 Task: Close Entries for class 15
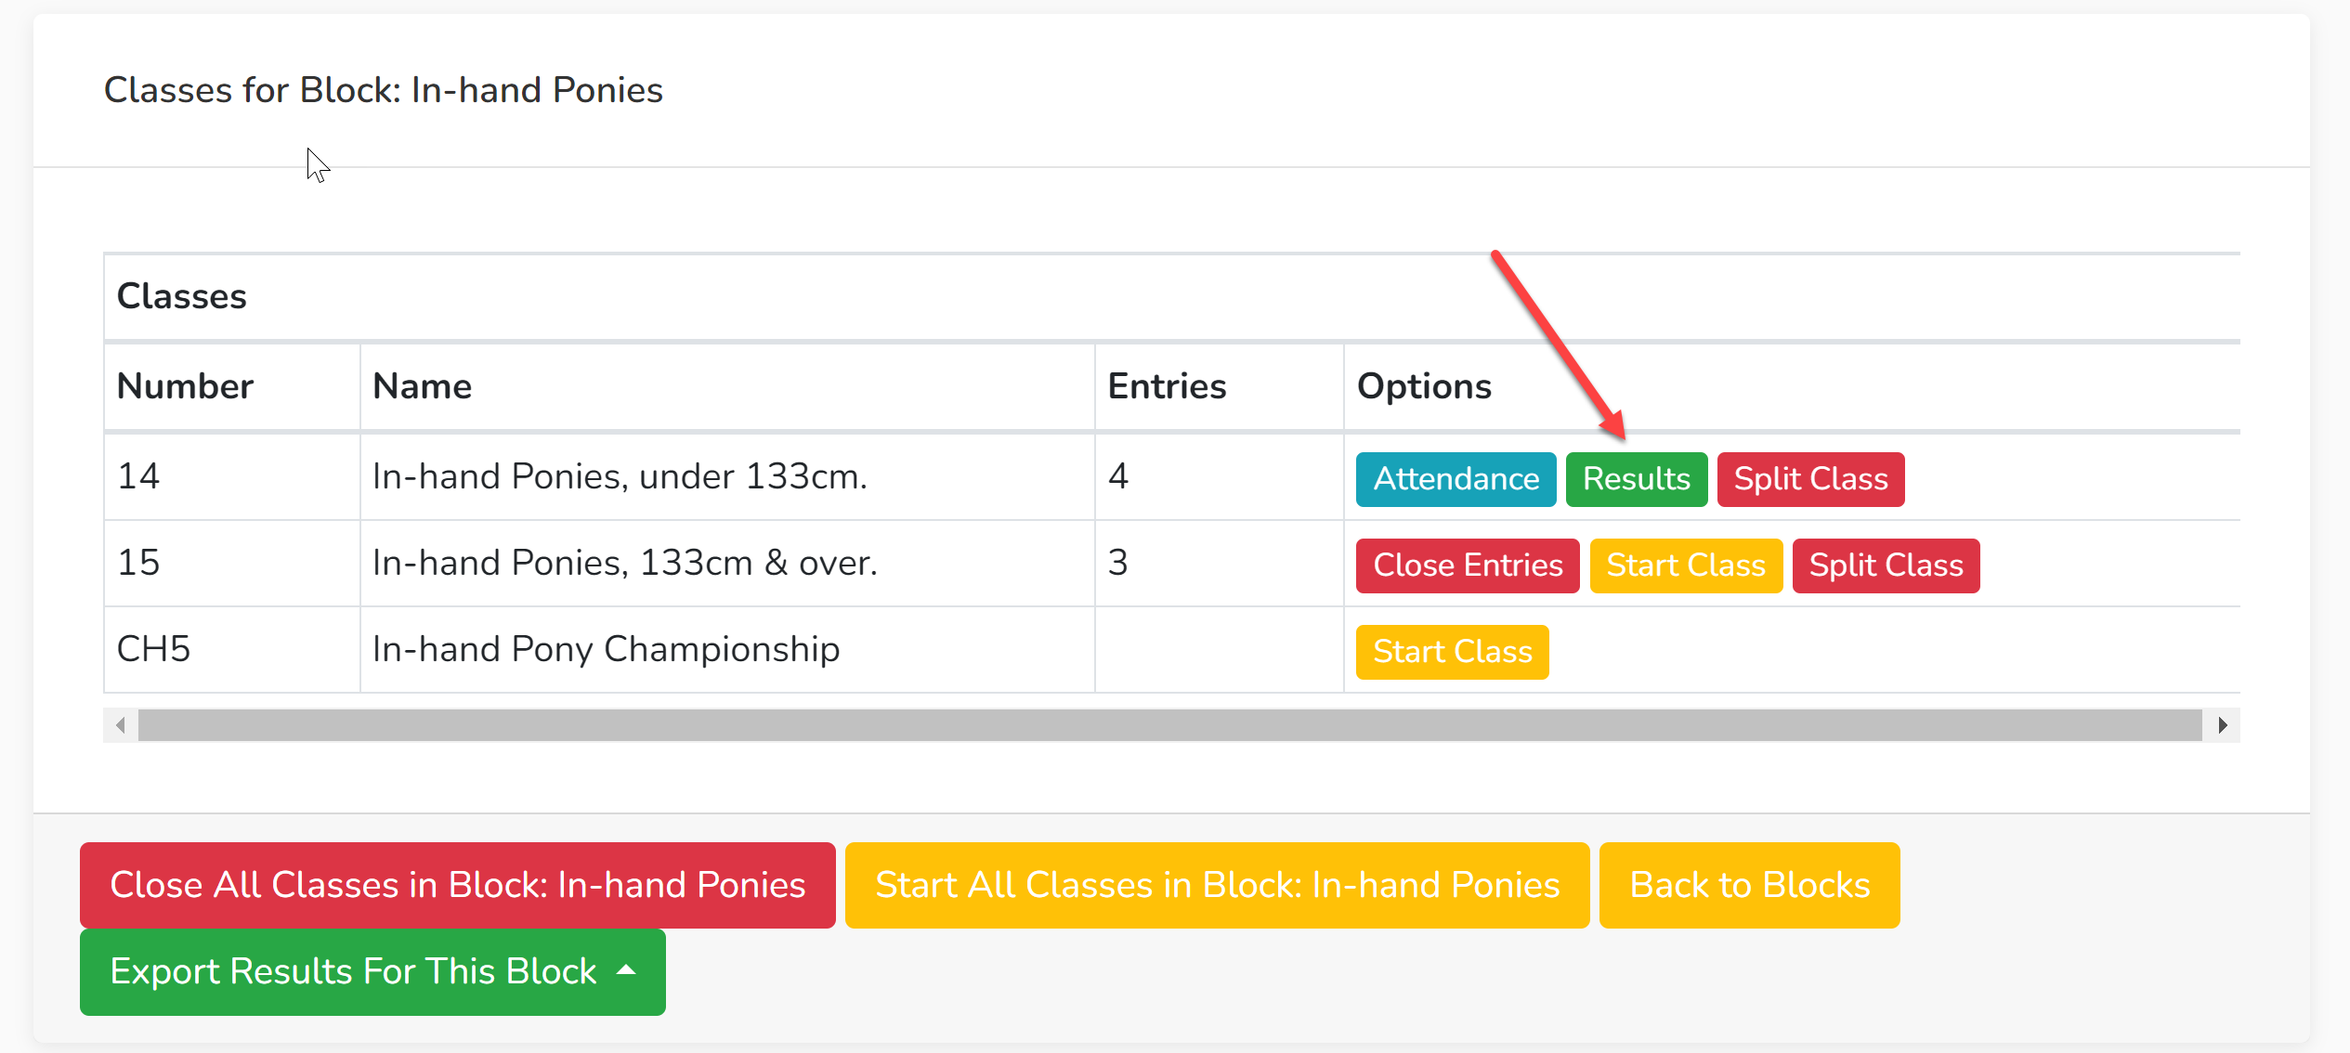pyautogui.click(x=1468, y=565)
